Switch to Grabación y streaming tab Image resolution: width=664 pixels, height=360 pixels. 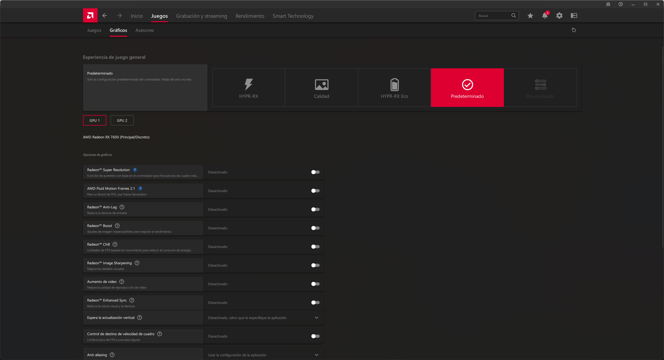coord(202,16)
